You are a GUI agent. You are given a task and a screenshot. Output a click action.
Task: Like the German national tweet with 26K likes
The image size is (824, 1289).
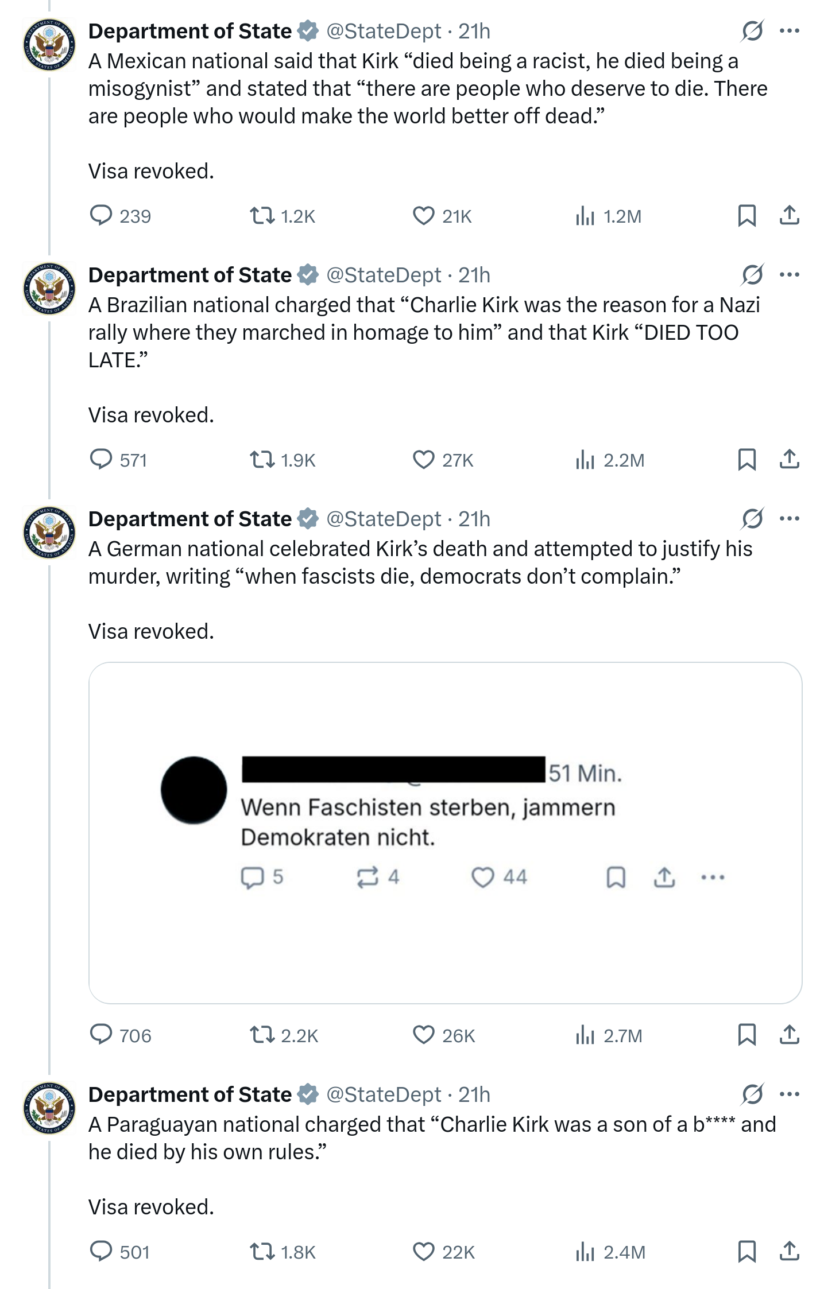pos(424,1035)
